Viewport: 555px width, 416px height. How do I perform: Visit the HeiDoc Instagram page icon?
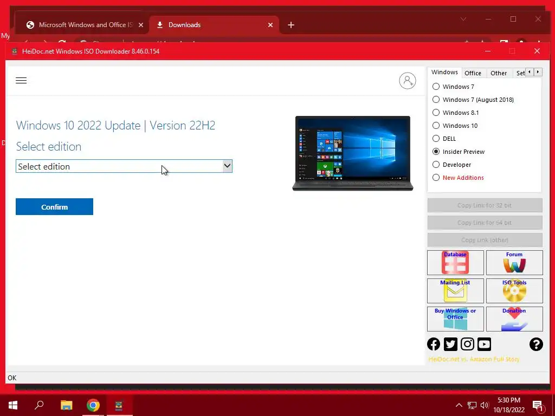point(467,344)
